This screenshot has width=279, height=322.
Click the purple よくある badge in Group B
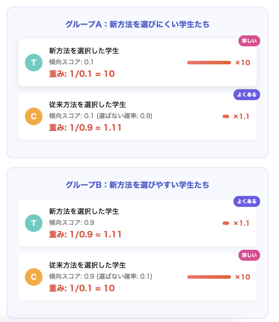coord(247,201)
